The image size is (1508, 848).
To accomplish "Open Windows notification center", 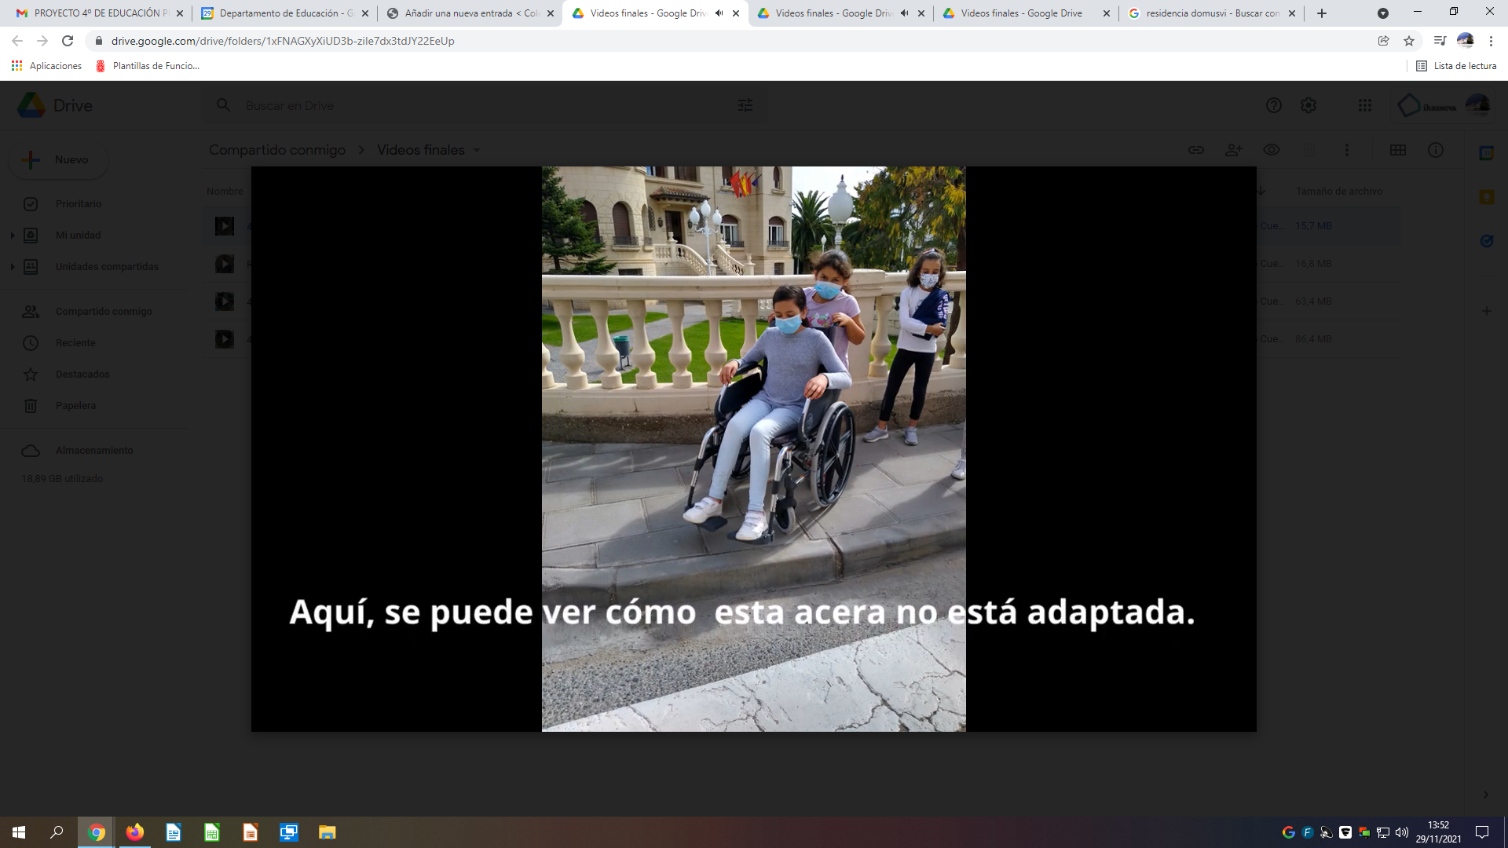I will click(1482, 832).
